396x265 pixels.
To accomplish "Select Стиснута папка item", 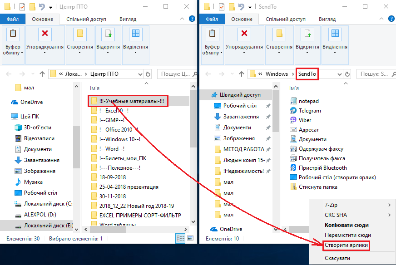I will 318,187.
